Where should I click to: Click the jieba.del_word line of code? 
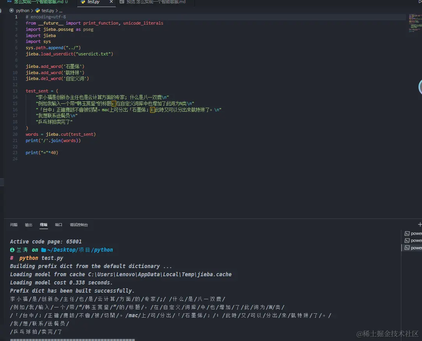pos(57,78)
